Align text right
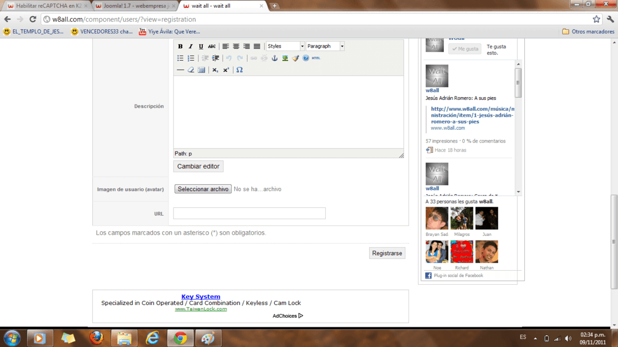The image size is (618, 347). 246,47
